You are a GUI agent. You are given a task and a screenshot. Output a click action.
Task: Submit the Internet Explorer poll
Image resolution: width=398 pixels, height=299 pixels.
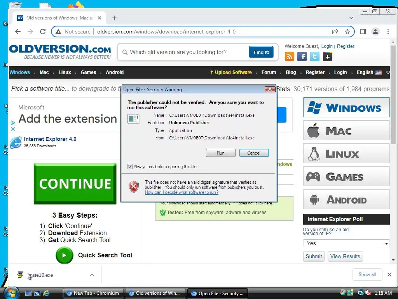pyautogui.click(x=314, y=256)
